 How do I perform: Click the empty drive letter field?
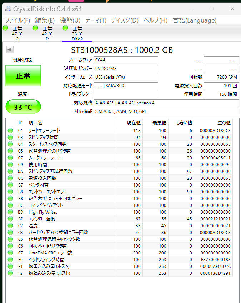[126, 94]
